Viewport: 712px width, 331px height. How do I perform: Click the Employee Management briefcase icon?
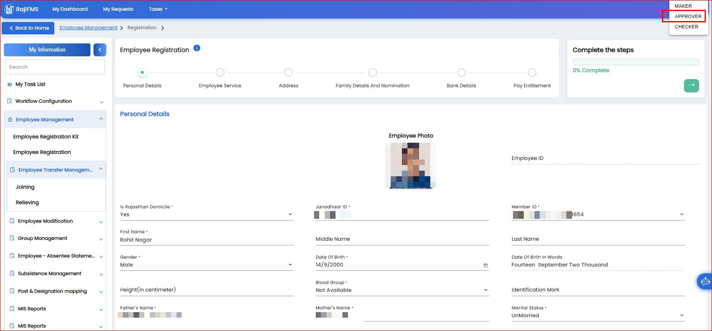(x=10, y=120)
